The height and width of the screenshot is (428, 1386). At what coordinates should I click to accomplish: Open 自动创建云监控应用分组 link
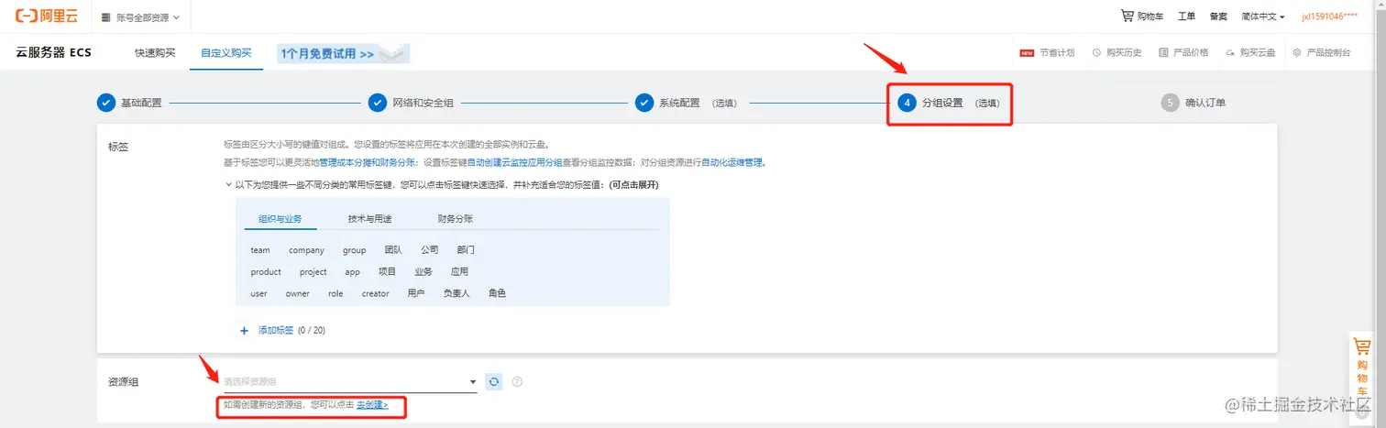[515, 162]
